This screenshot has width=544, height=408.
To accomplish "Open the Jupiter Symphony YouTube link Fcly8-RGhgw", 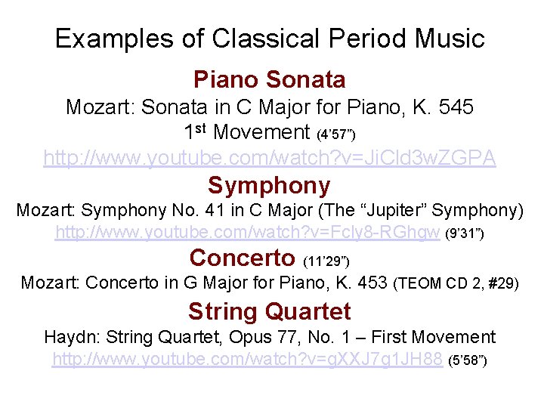I will click(247, 232).
